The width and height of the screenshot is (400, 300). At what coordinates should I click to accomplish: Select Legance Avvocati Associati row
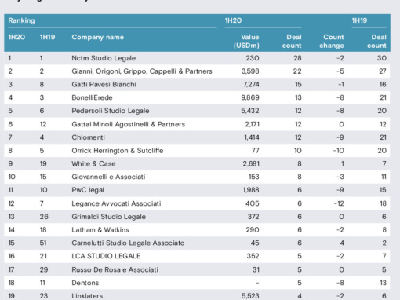[x=197, y=203]
